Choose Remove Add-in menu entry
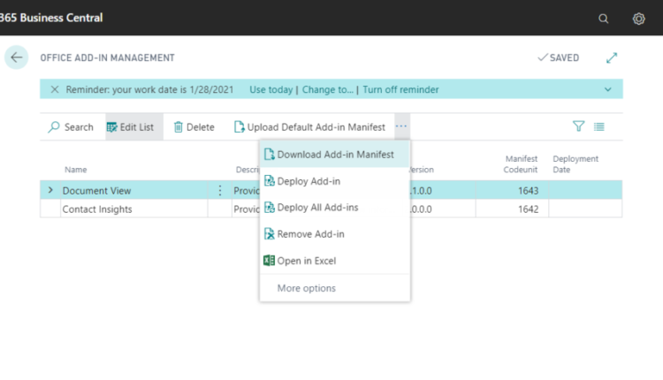663x380 pixels. pos(310,234)
